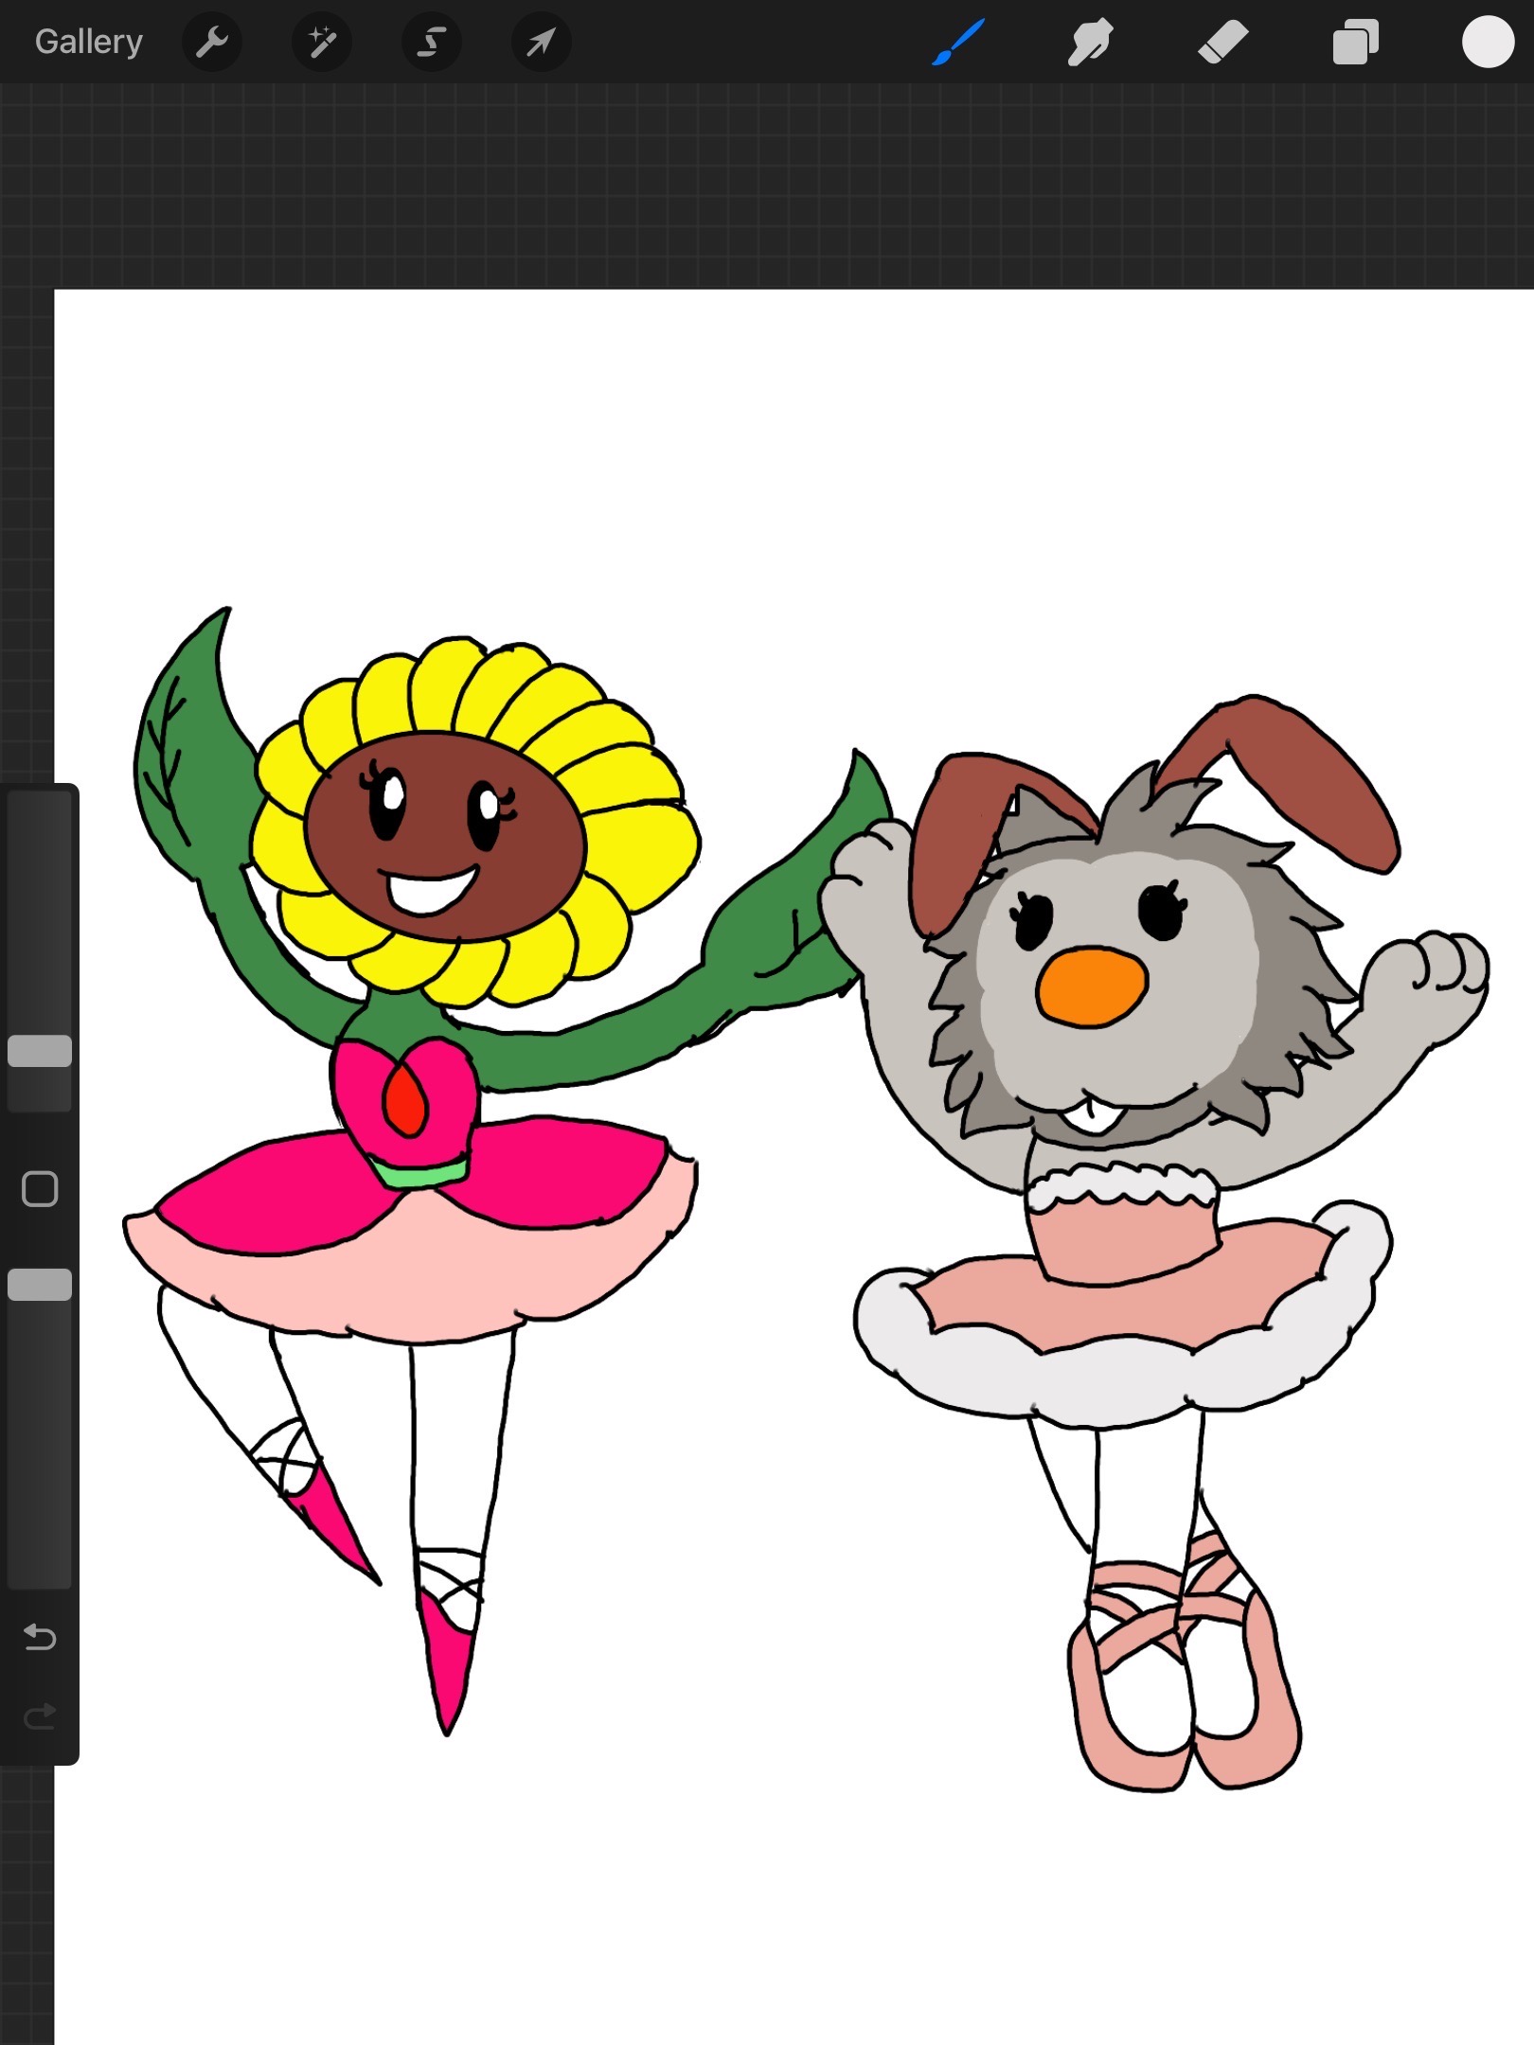The height and width of the screenshot is (2045, 1534).
Task: Open the Adjustments magic wand menu
Action: 322,42
